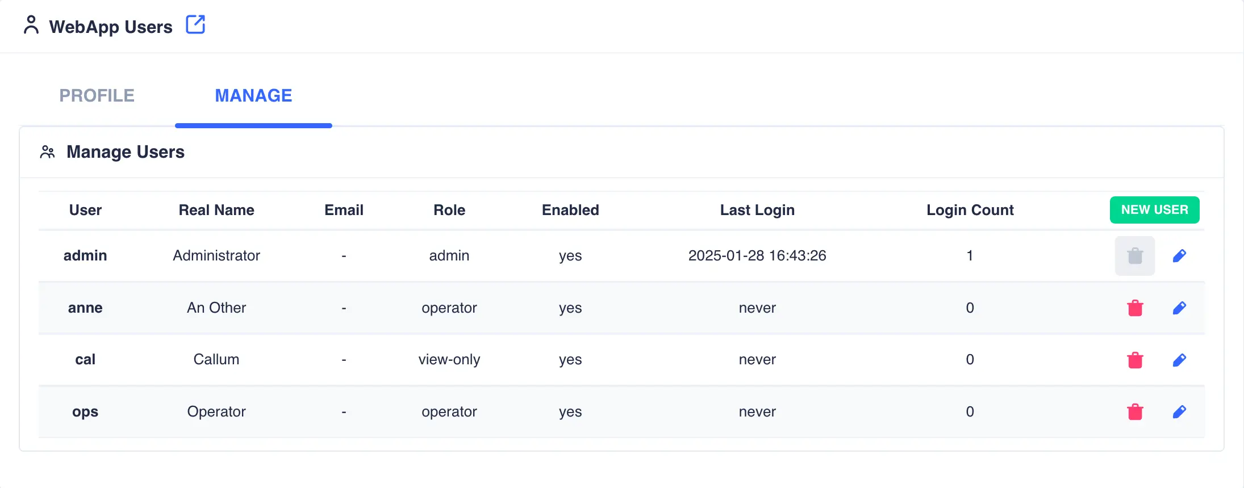
Task: Click the Manage Users group icon
Action: 47,151
